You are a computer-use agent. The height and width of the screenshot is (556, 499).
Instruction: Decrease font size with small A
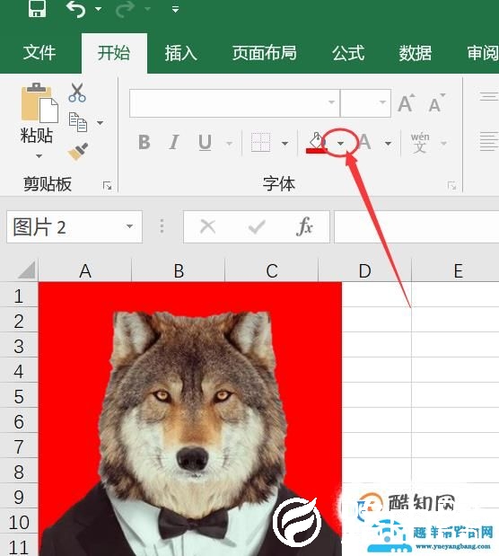[x=436, y=103]
